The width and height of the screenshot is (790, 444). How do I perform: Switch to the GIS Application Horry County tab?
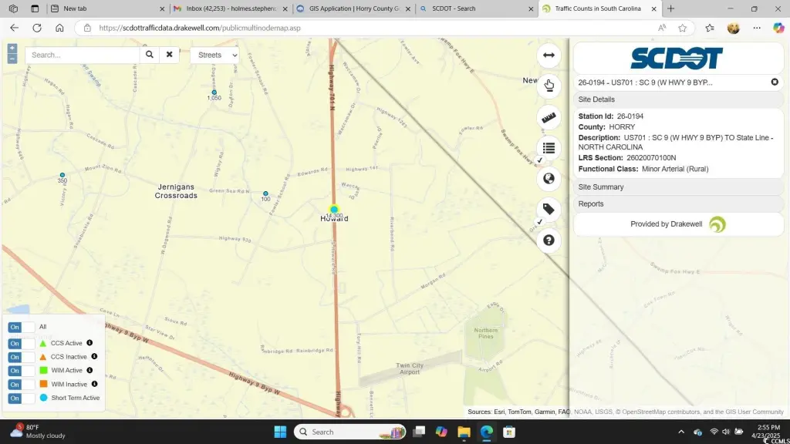click(x=353, y=8)
